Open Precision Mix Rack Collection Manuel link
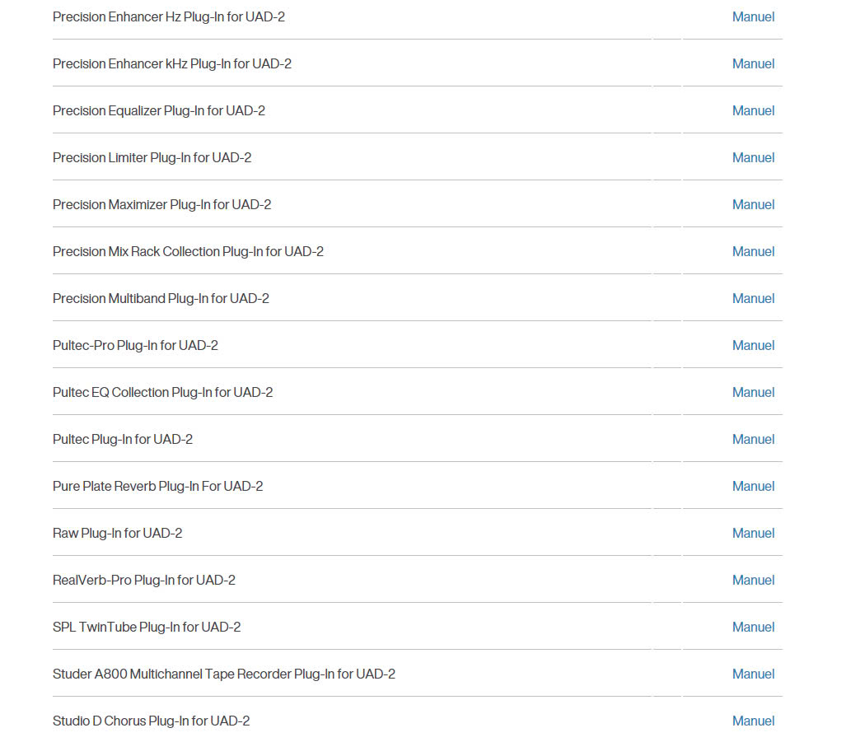The image size is (865, 742). [x=753, y=251]
